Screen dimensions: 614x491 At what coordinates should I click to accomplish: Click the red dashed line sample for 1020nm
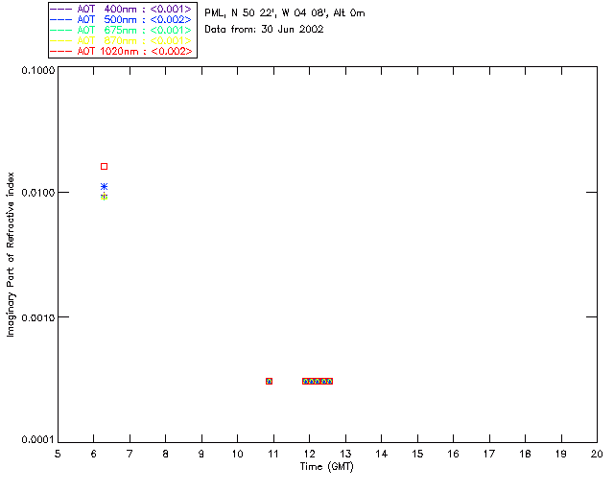click(x=61, y=51)
